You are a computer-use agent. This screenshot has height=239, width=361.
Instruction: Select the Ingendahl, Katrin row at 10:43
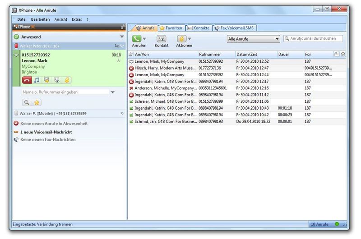[x=237, y=108]
